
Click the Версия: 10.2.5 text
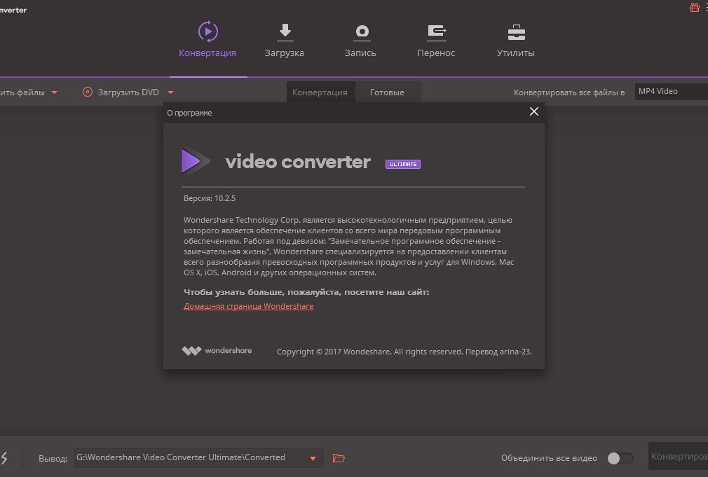pyautogui.click(x=210, y=198)
